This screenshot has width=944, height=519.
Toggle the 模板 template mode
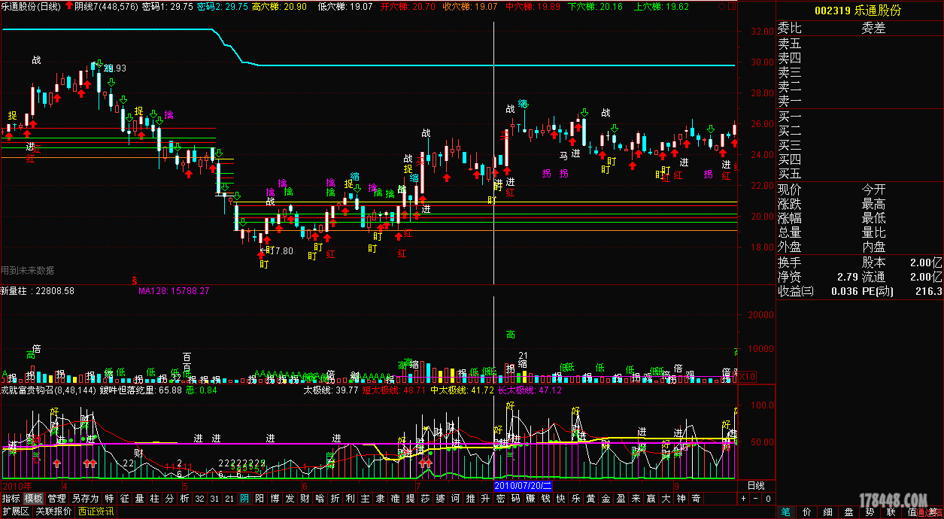33,499
